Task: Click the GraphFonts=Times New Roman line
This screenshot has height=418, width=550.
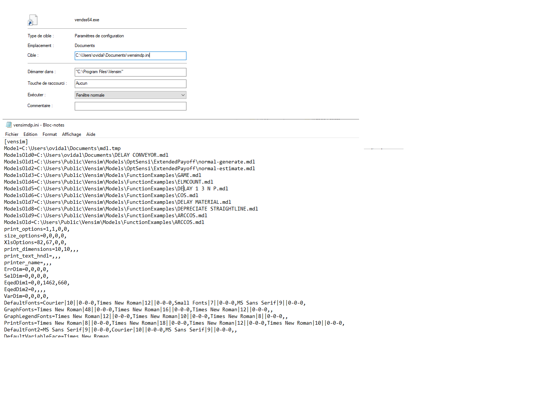Action: [x=139, y=310]
